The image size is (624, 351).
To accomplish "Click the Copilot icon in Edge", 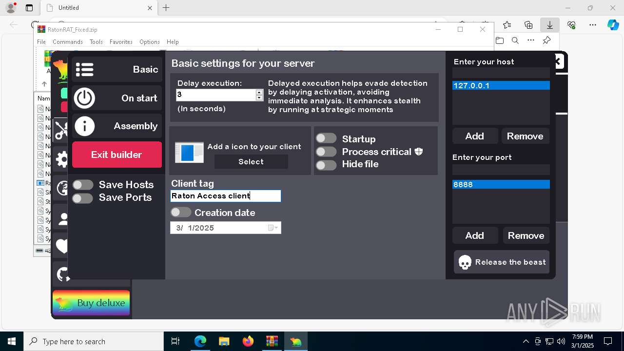I will tap(613, 25).
